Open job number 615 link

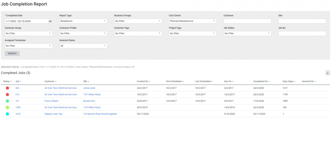(x=17, y=94)
